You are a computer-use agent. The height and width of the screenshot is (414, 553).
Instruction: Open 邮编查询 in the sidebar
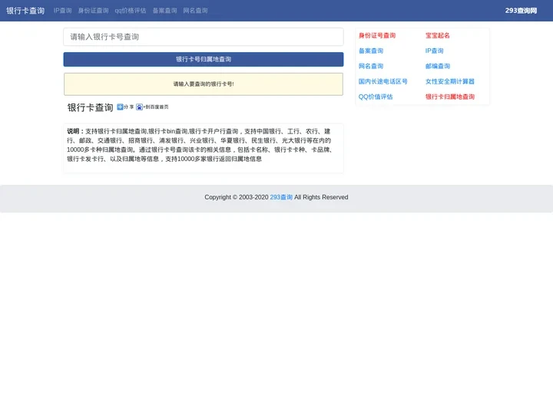pyautogui.click(x=438, y=66)
